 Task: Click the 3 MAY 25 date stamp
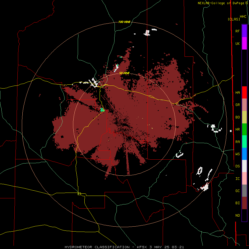[159, 247]
